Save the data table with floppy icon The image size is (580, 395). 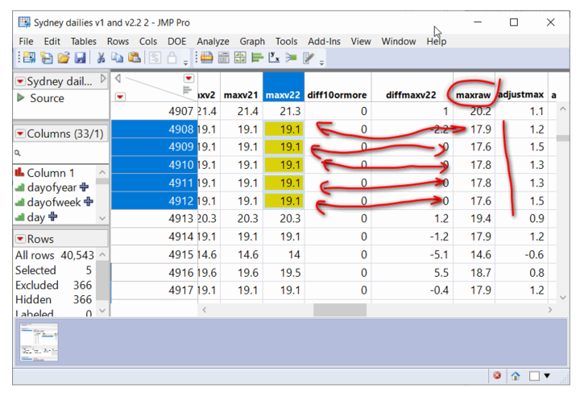[x=80, y=58]
